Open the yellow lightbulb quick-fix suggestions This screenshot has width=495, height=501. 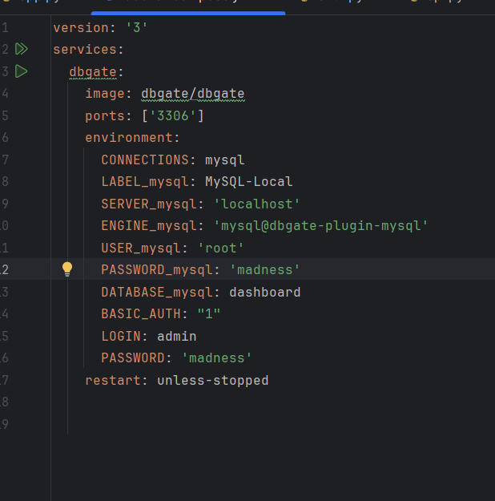pos(67,269)
